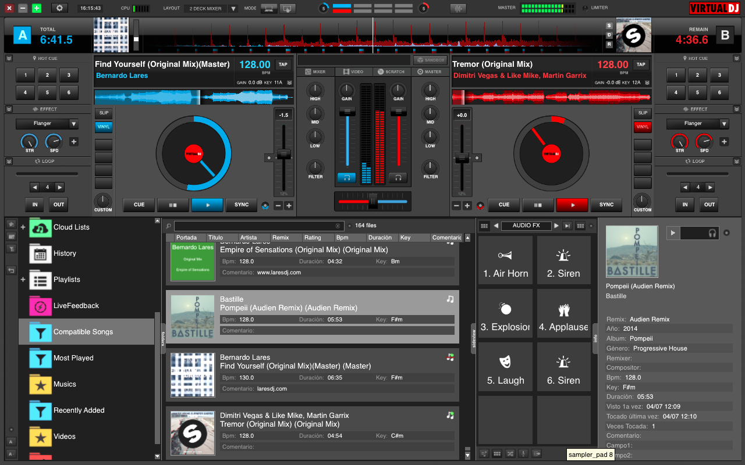Toggle VINYL mode on deck A
The height and width of the screenshot is (465, 745).
pyautogui.click(x=104, y=127)
